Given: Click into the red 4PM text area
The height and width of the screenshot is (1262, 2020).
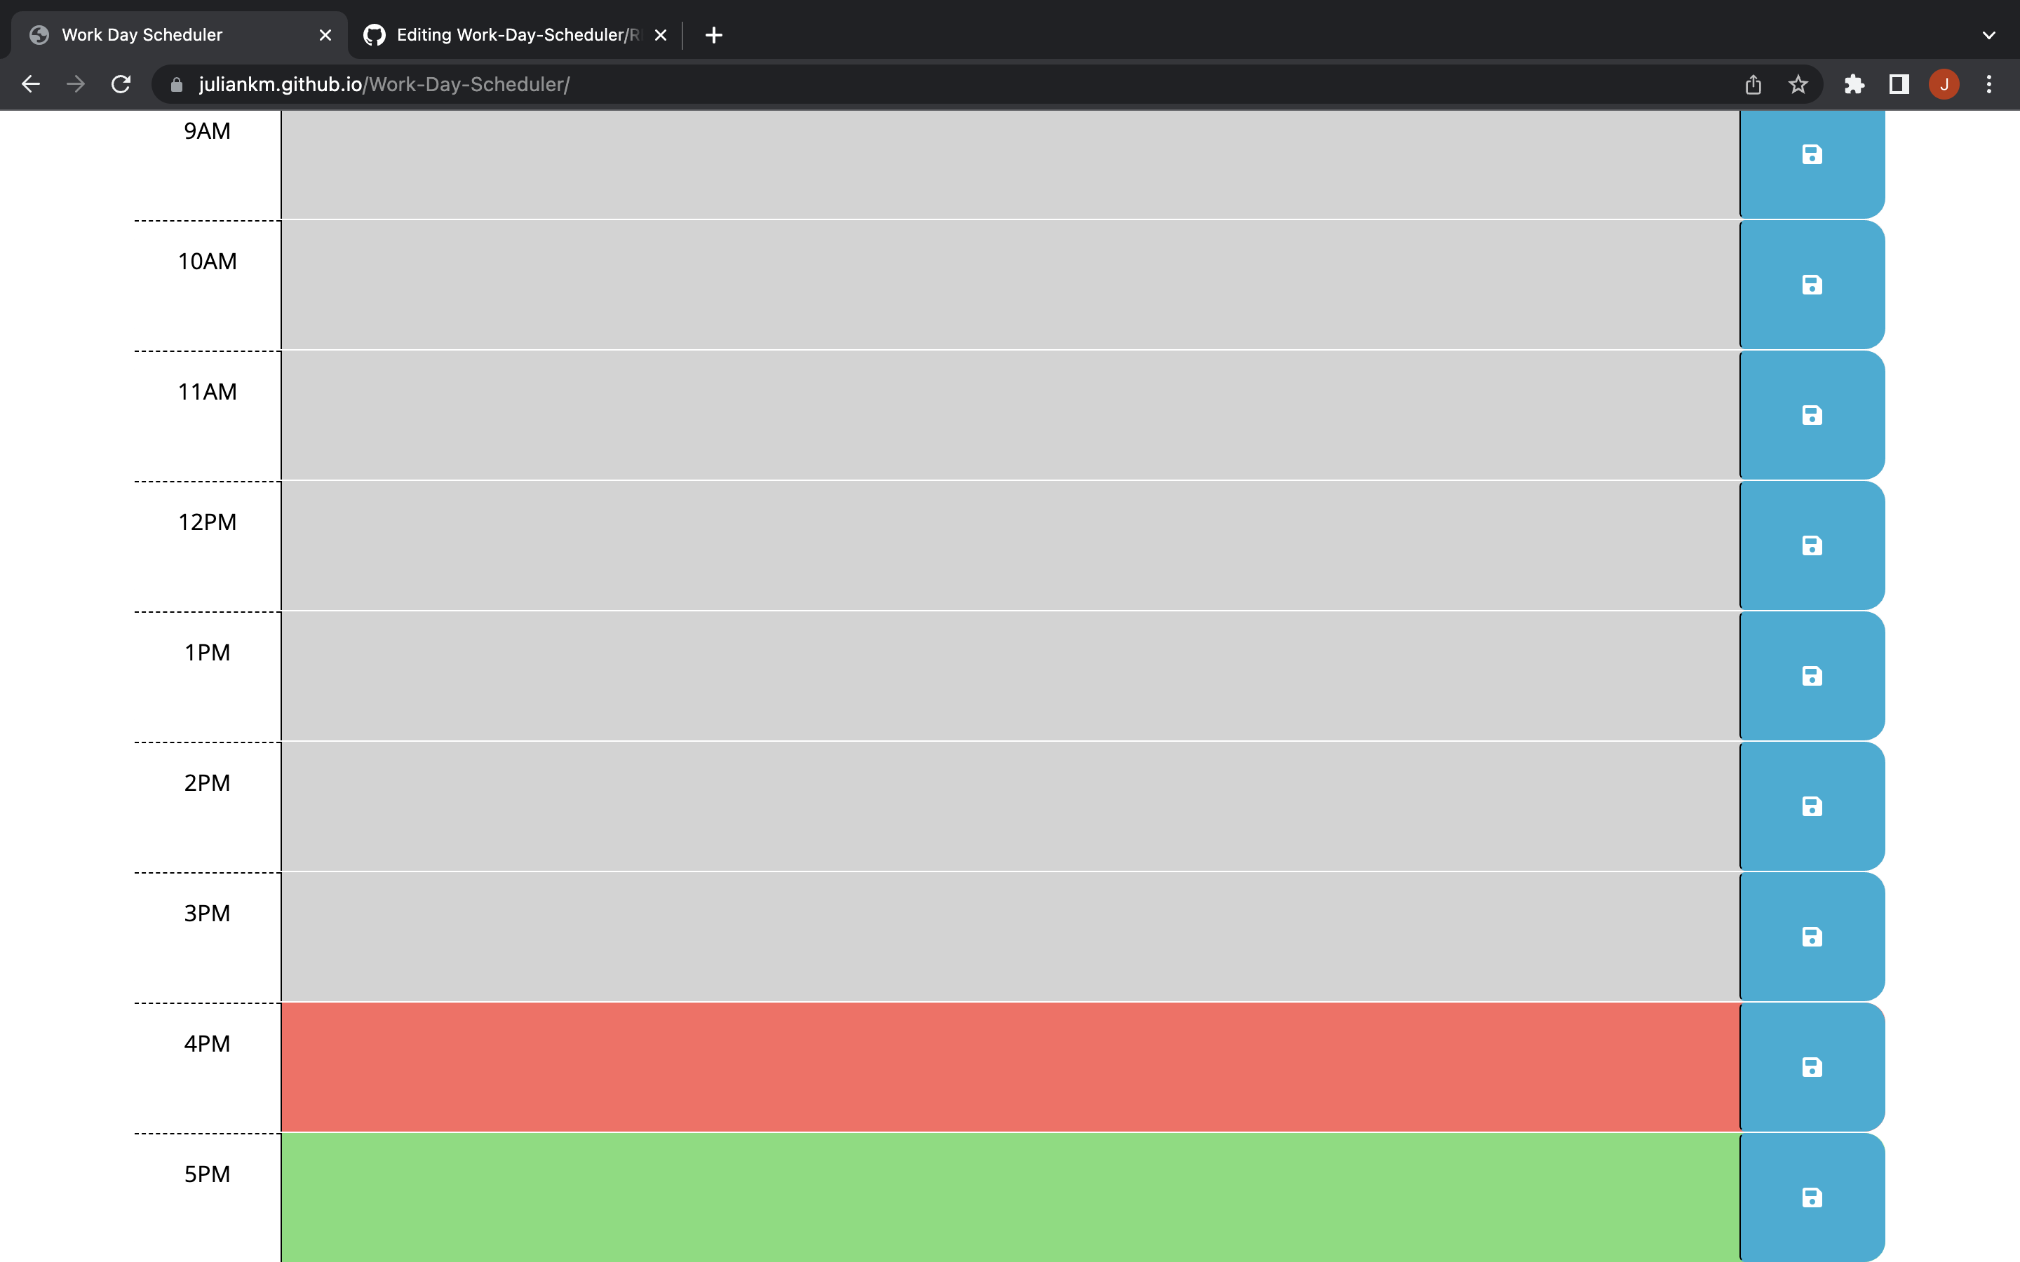Looking at the screenshot, I should (1010, 1066).
